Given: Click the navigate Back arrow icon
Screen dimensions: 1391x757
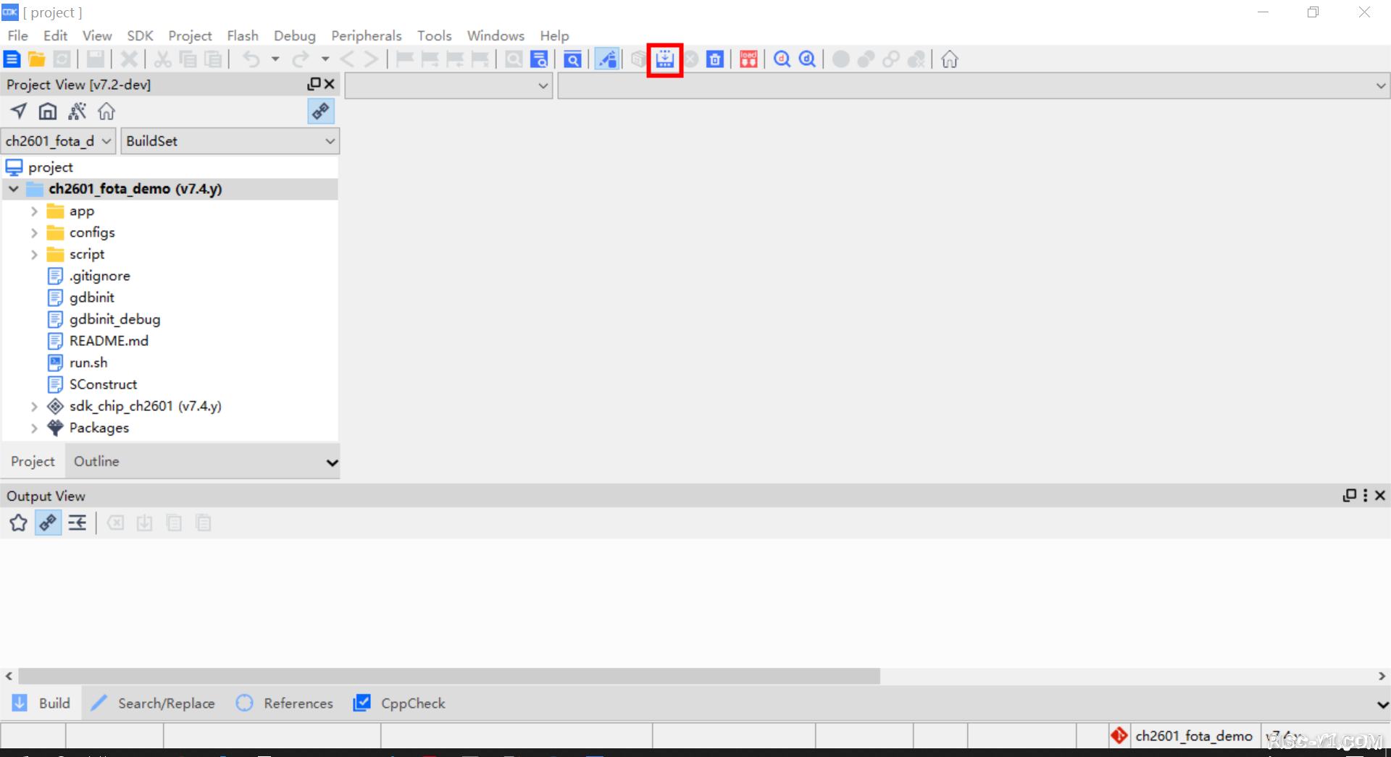Looking at the screenshot, I should coord(347,59).
